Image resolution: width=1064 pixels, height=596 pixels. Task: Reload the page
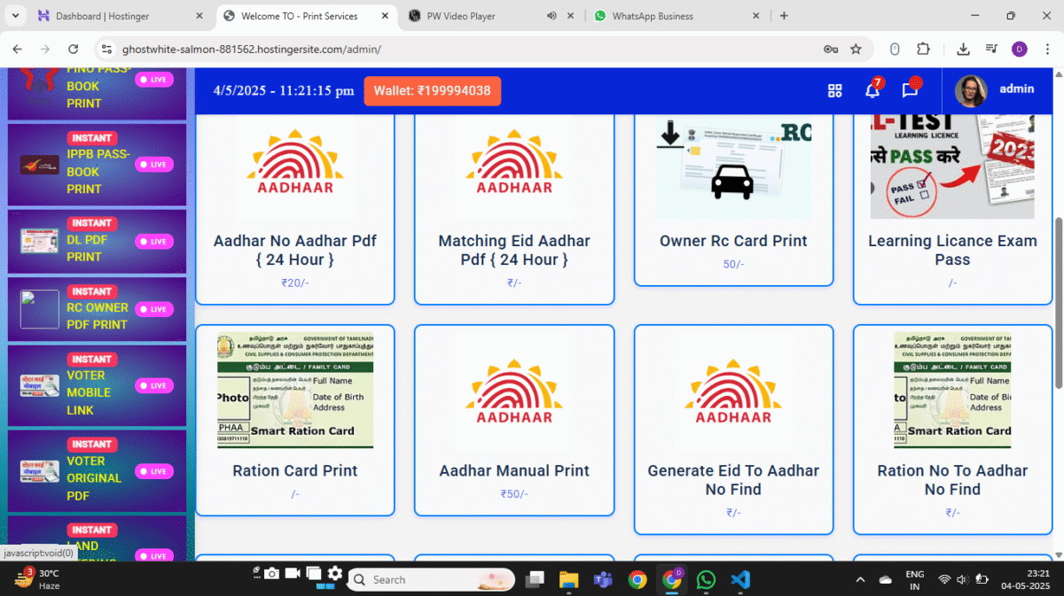pyautogui.click(x=74, y=50)
